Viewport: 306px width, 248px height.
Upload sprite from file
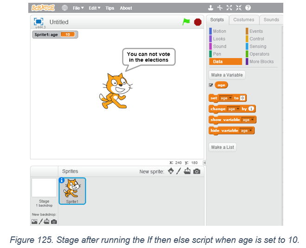(x=187, y=171)
